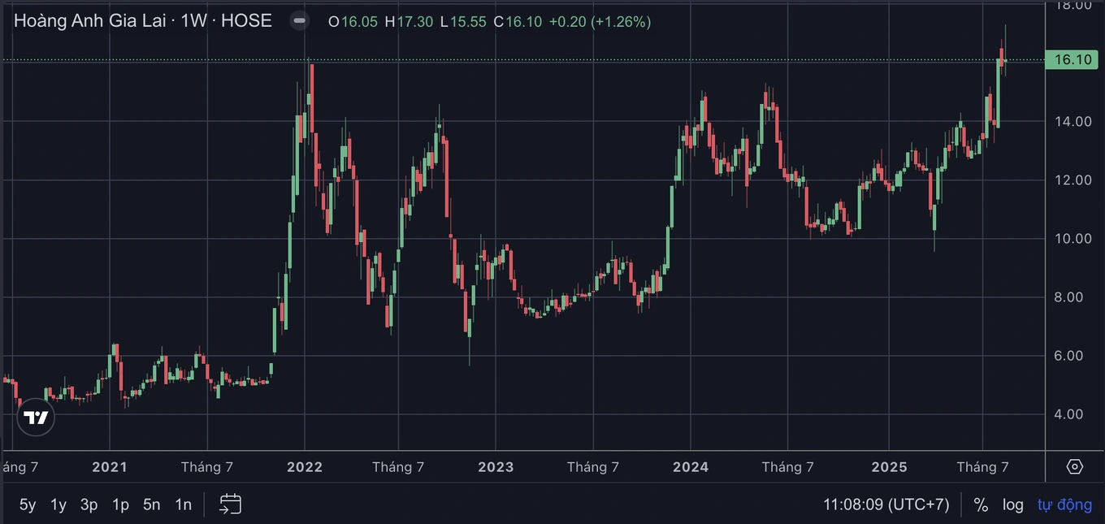Click the 10.00 price axis label
Viewport: 1105px width, 524px height.
[x=1072, y=239]
